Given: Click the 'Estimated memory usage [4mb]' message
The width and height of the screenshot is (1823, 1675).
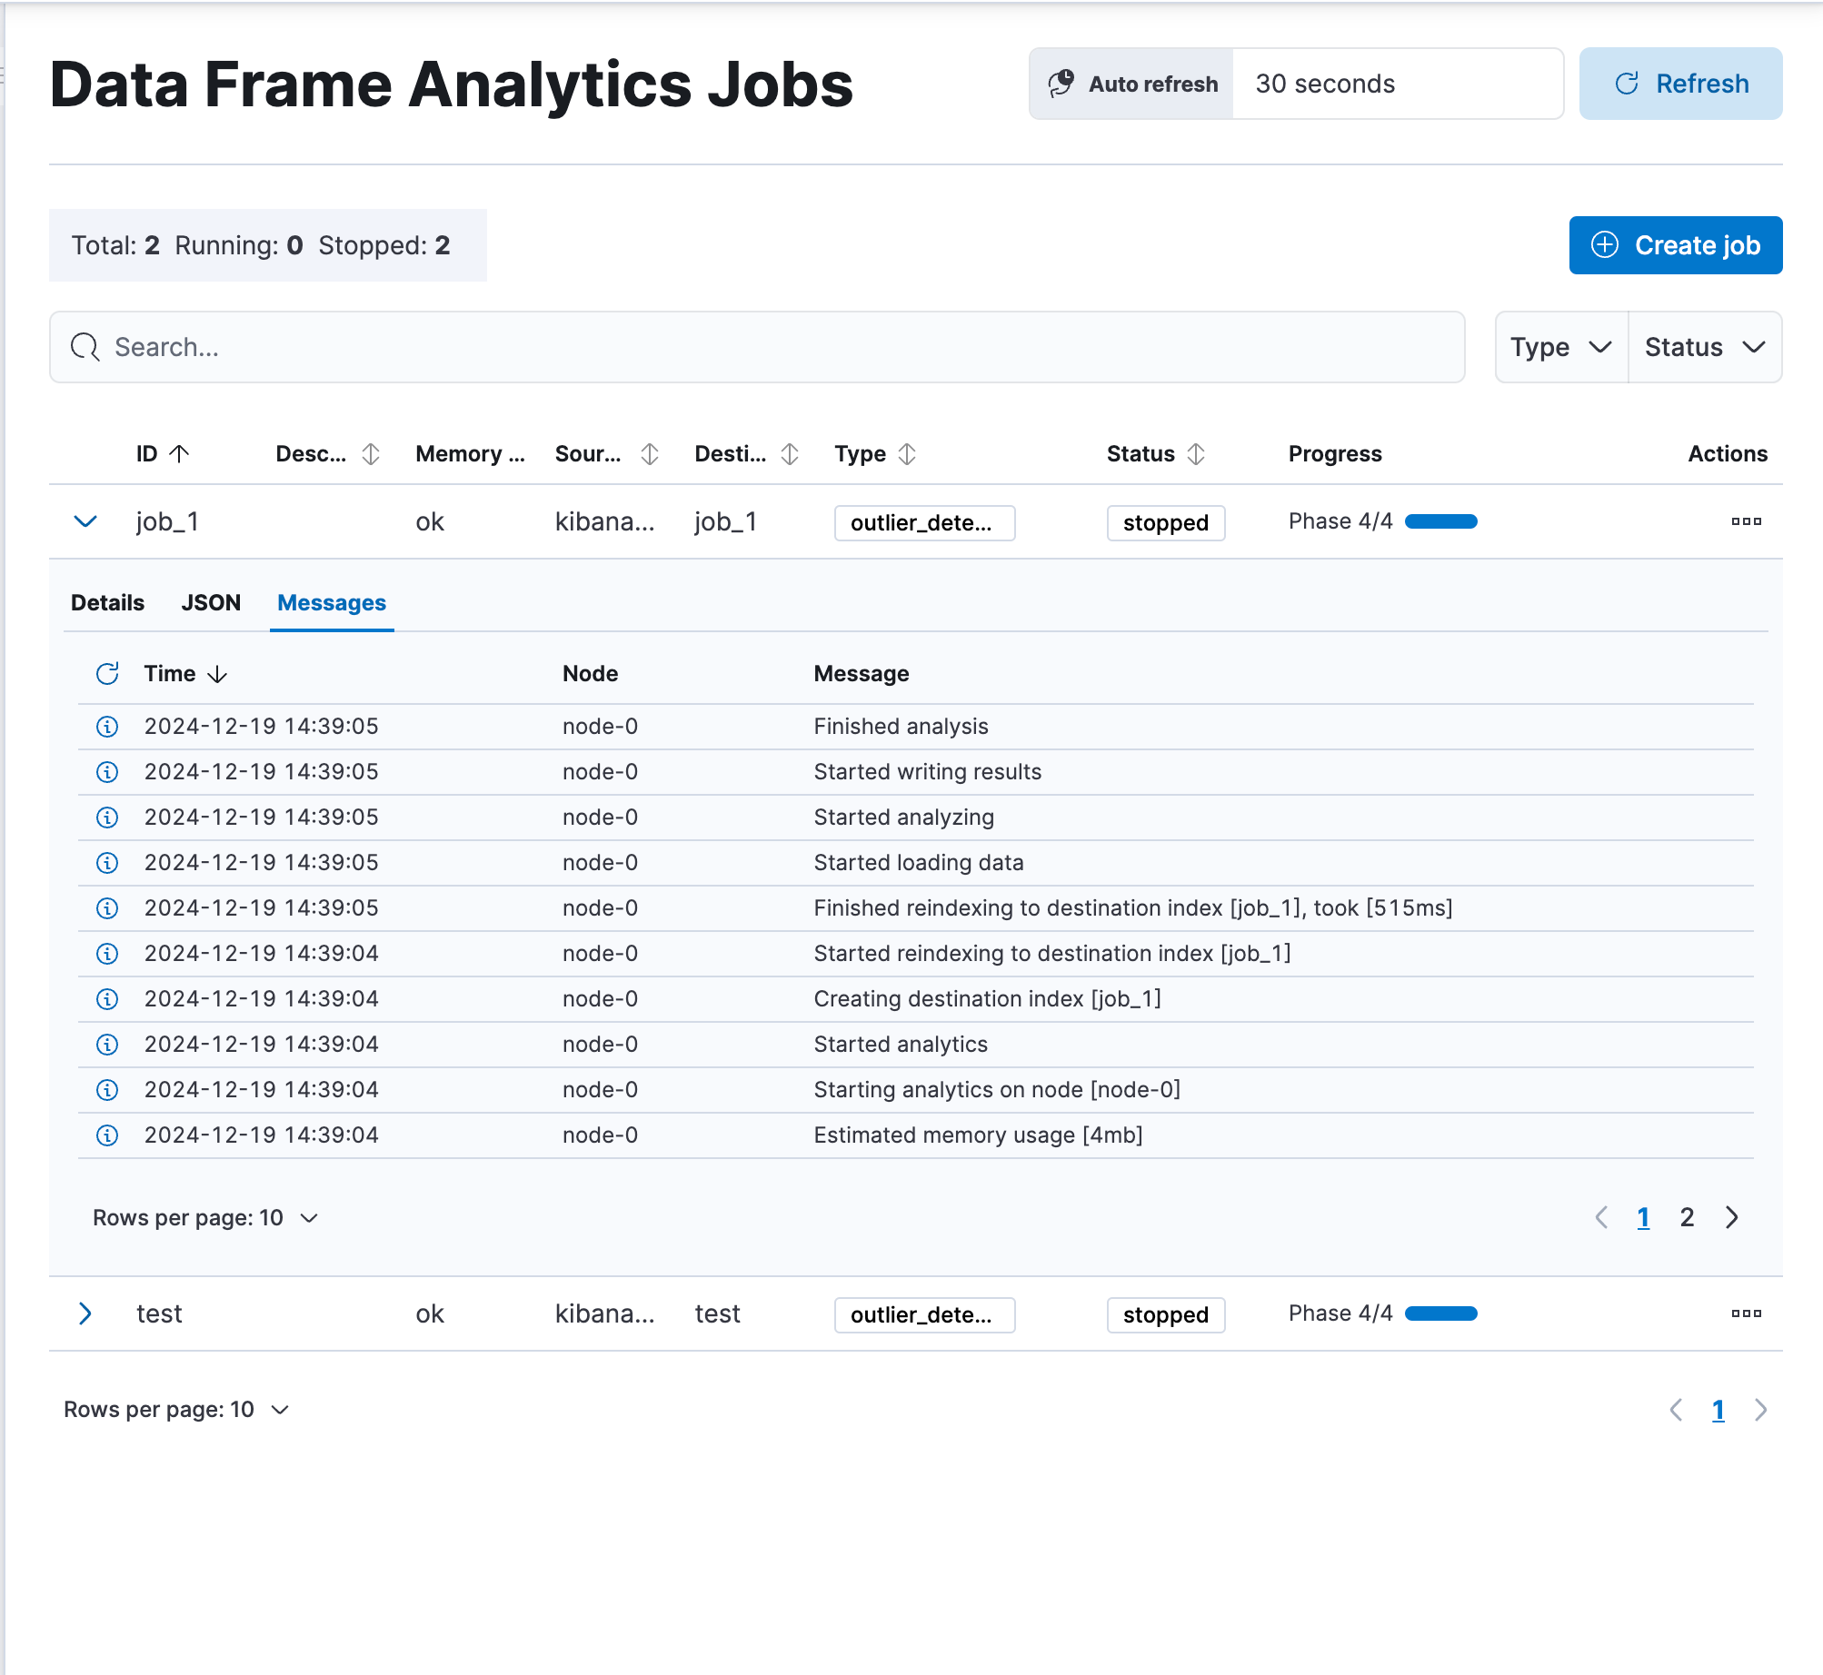Looking at the screenshot, I should [x=978, y=1135].
